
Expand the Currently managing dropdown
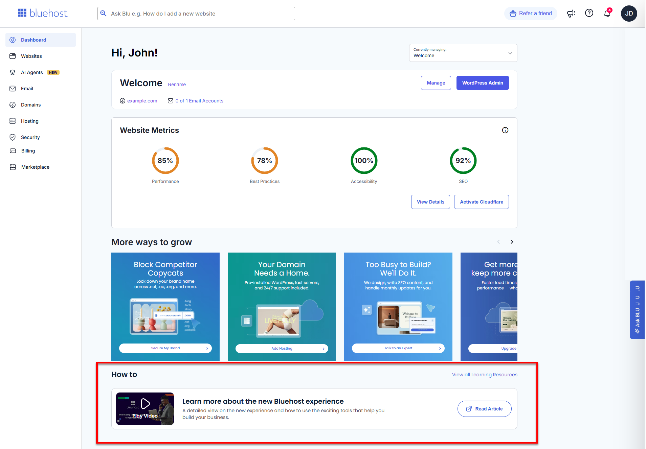pos(463,53)
